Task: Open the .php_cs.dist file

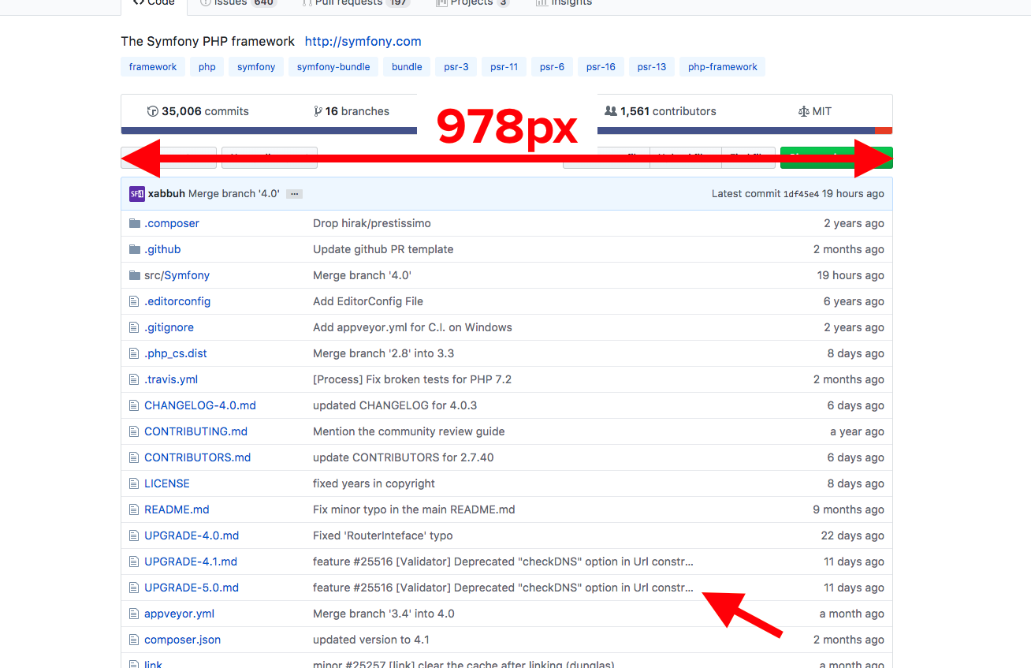Action: coord(176,353)
